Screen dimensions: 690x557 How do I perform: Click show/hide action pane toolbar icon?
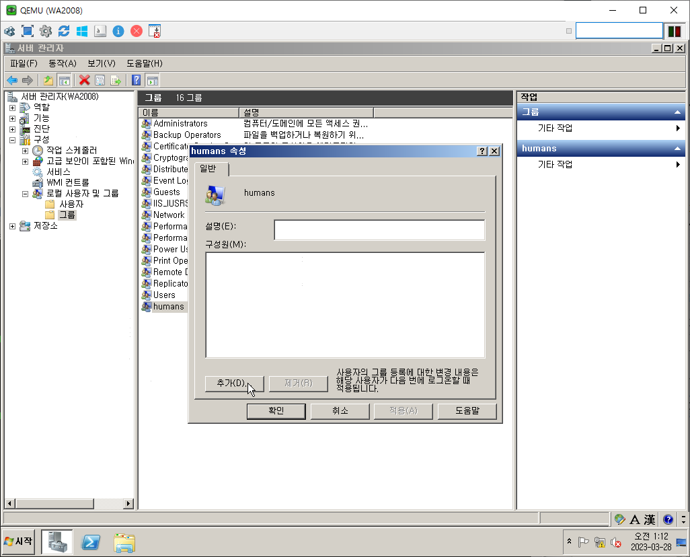152,80
